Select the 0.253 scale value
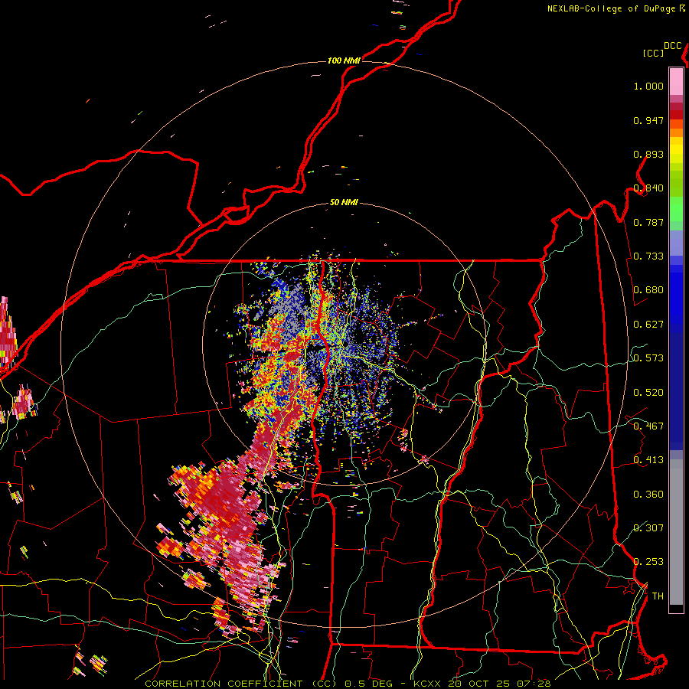The height and width of the screenshot is (689, 689). tap(648, 562)
